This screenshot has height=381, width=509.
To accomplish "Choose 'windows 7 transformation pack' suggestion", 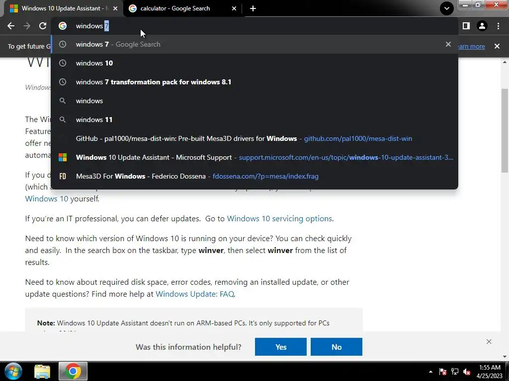I will 254,82.
